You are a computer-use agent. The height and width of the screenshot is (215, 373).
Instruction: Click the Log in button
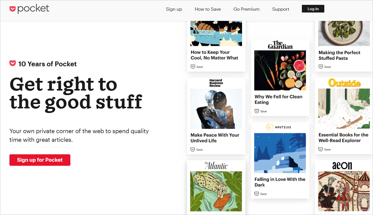coord(313,9)
